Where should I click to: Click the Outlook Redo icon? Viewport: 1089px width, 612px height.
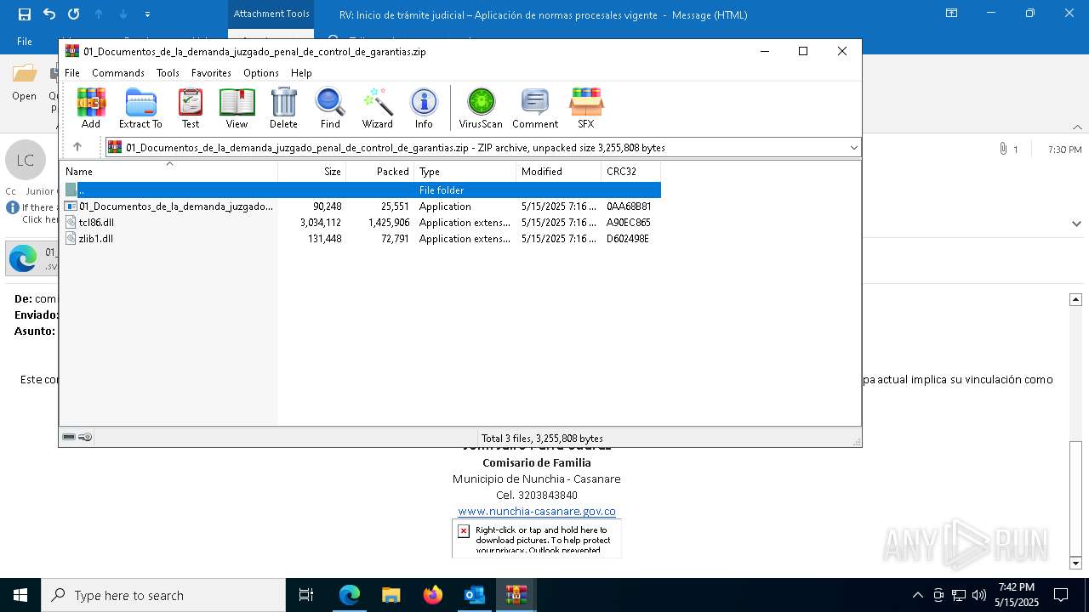click(74, 14)
